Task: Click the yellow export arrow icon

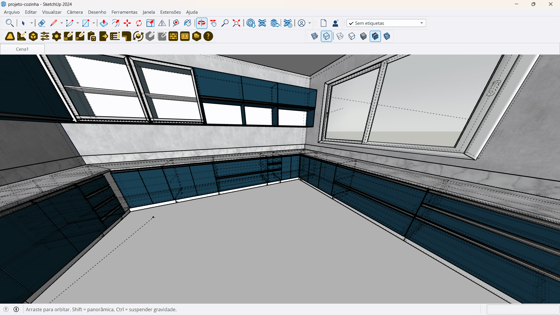Action: (103, 36)
